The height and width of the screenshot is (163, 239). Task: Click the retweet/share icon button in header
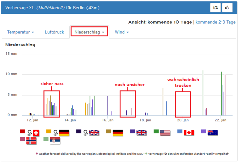[x=215, y=8]
